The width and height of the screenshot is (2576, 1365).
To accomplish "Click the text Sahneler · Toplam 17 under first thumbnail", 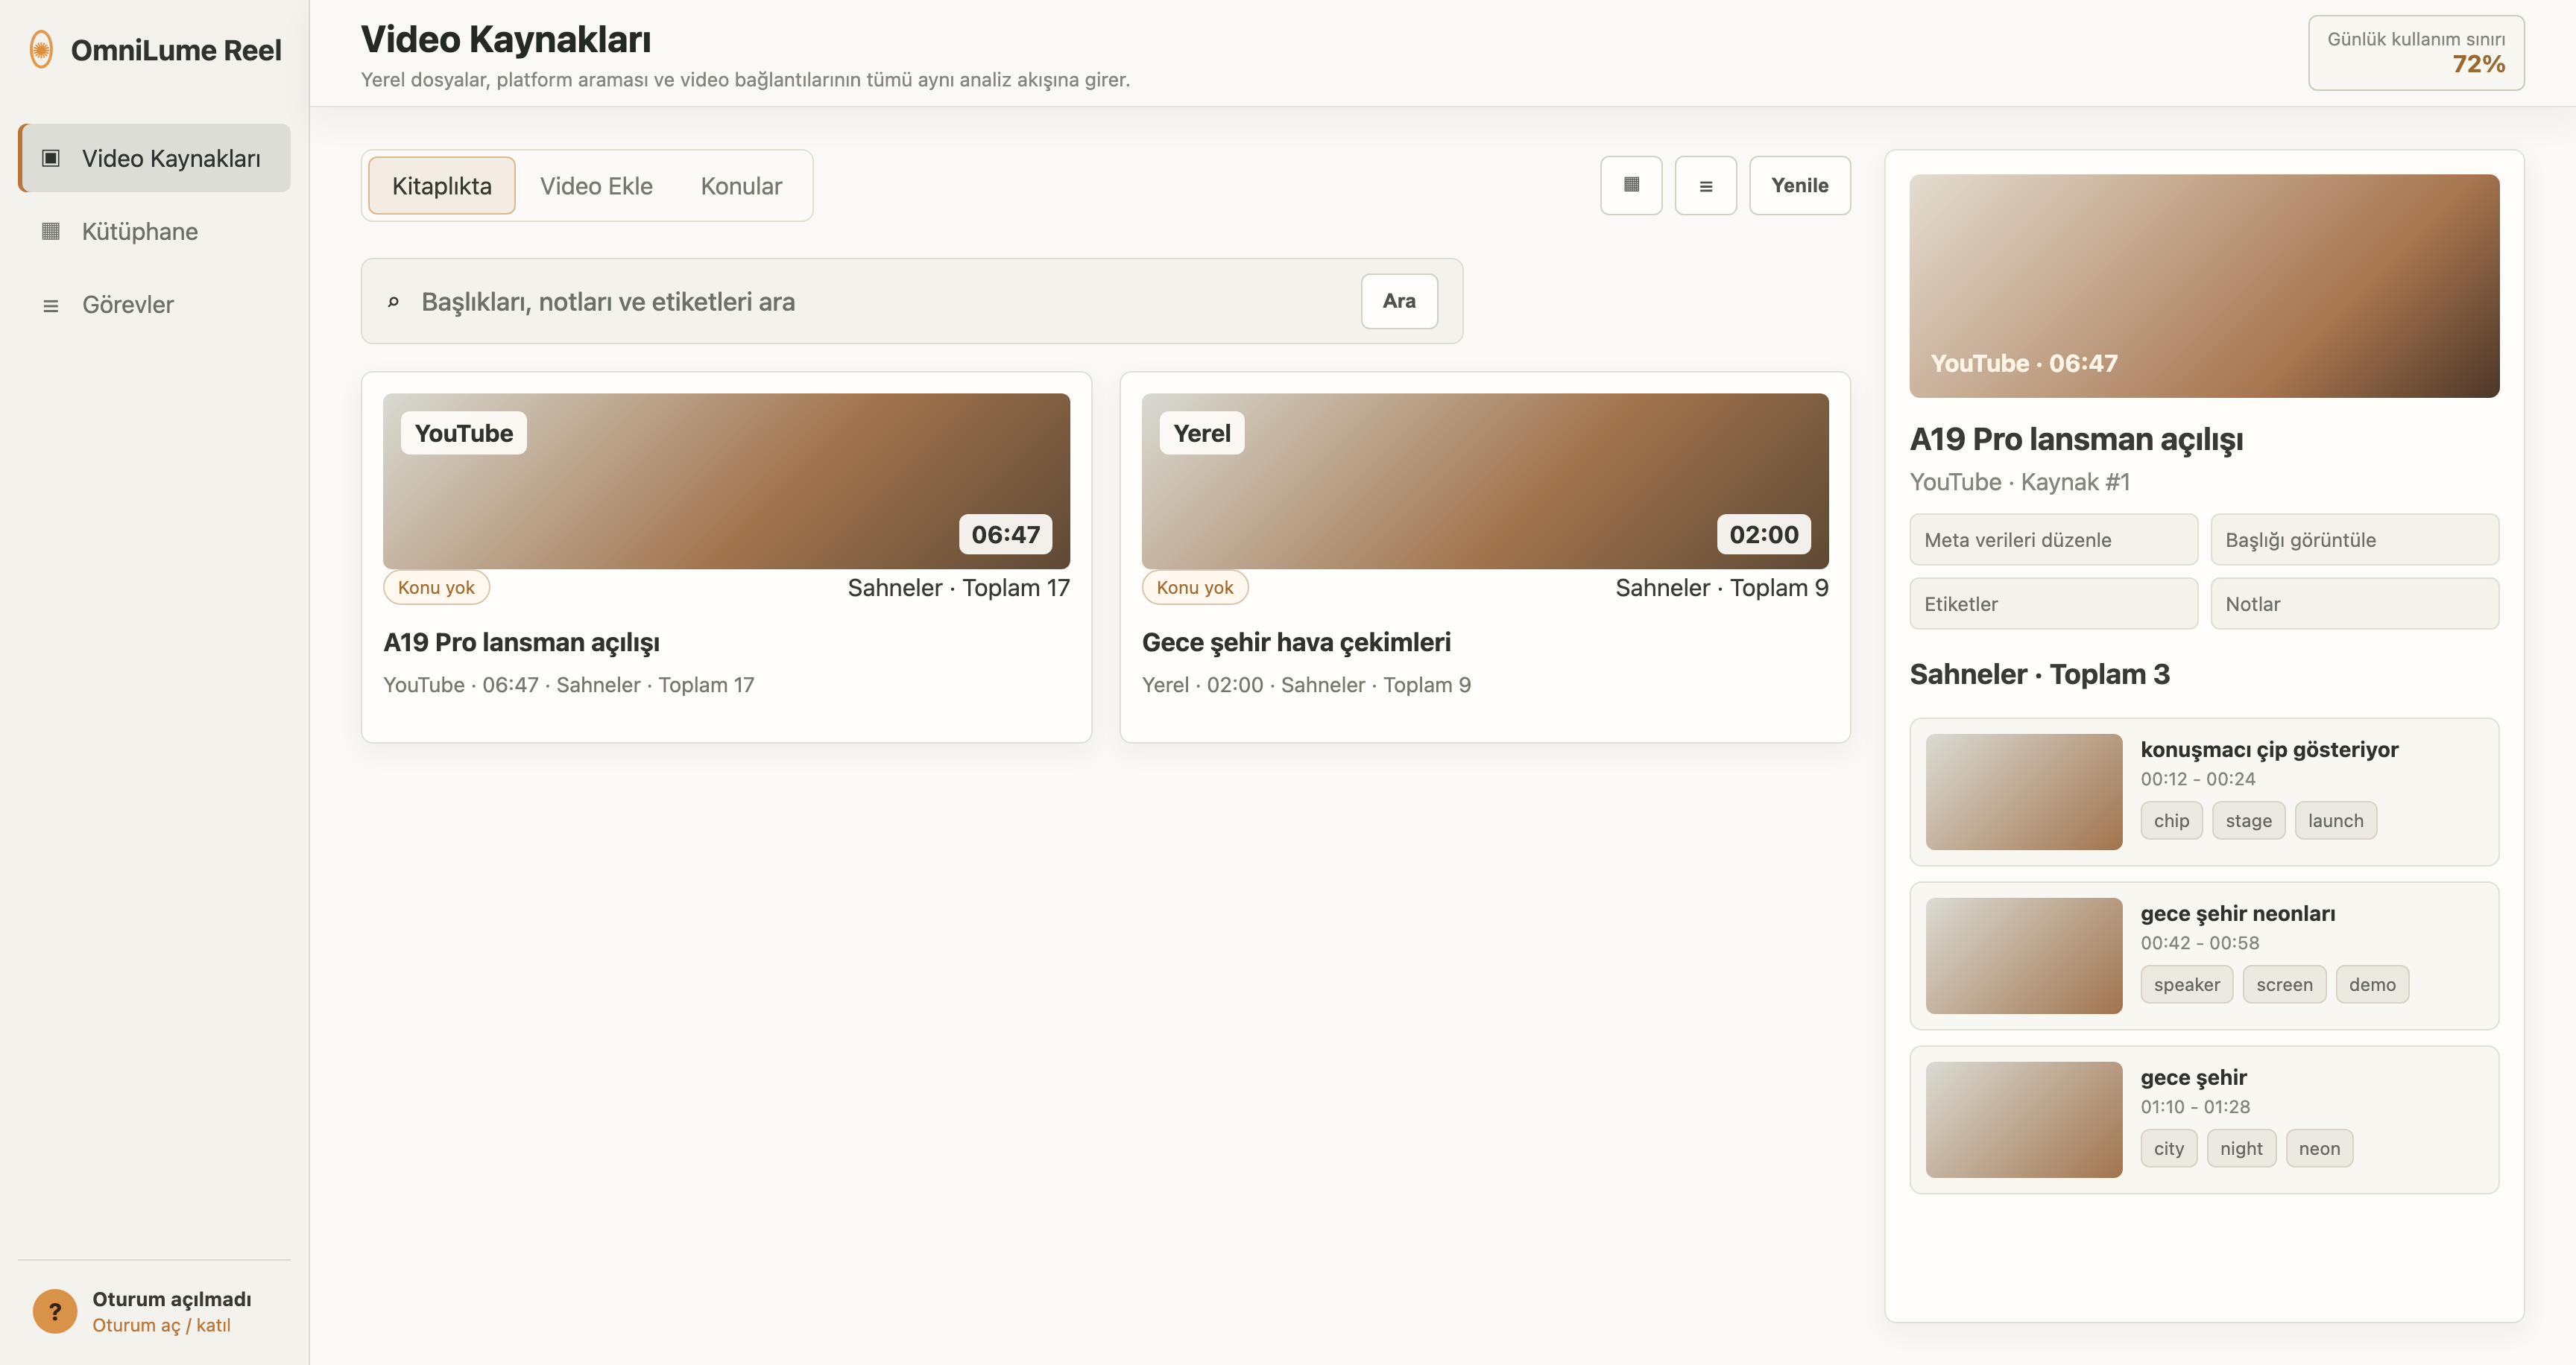I will 958,588.
